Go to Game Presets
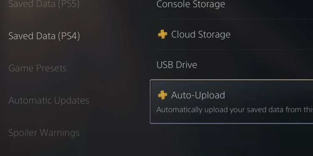313x156 pixels. [38, 68]
